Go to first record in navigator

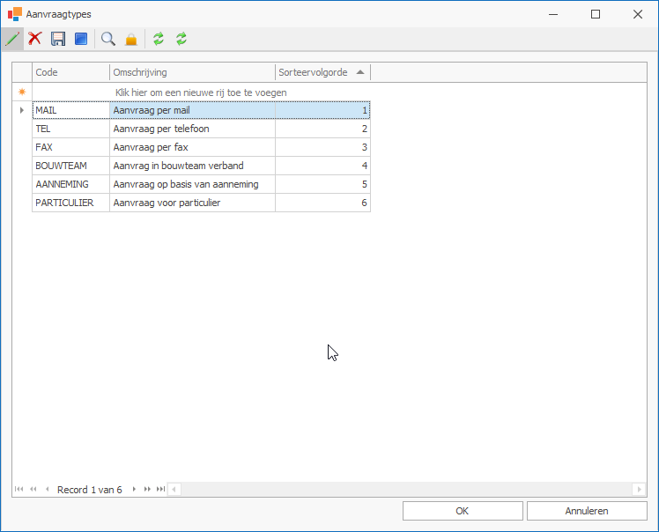[19, 489]
